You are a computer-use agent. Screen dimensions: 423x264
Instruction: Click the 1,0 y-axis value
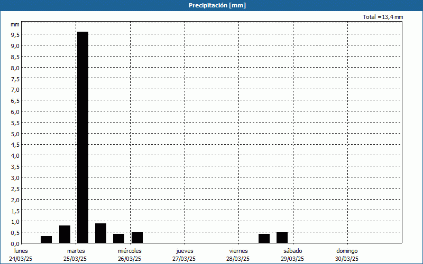15,222
